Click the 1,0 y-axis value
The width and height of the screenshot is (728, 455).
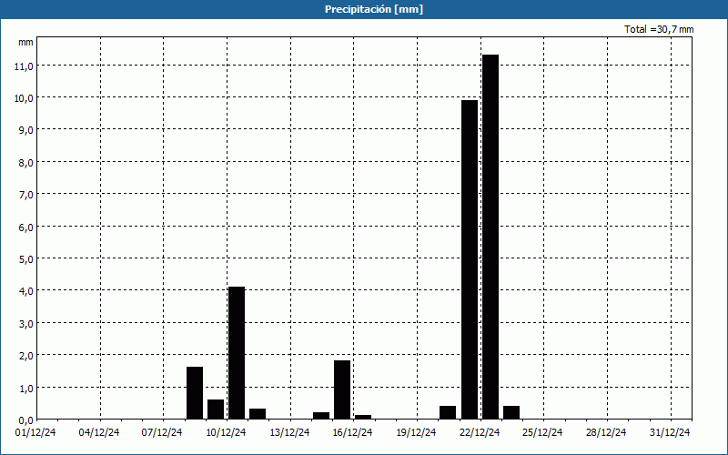tap(26, 389)
